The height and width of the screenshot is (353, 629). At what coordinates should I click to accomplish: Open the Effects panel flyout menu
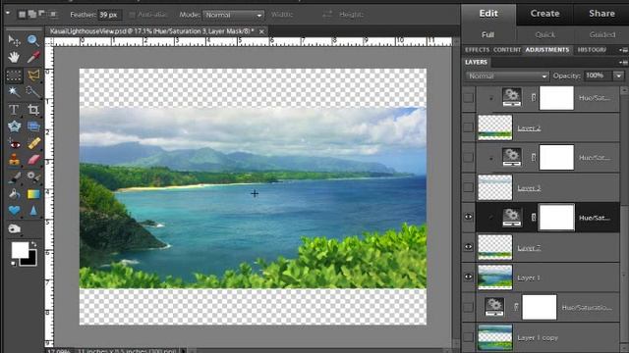[623, 50]
